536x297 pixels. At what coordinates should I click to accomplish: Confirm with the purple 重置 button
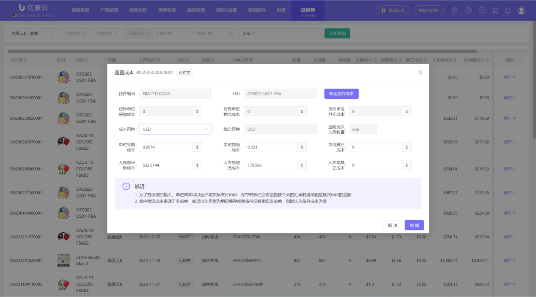coord(414,225)
